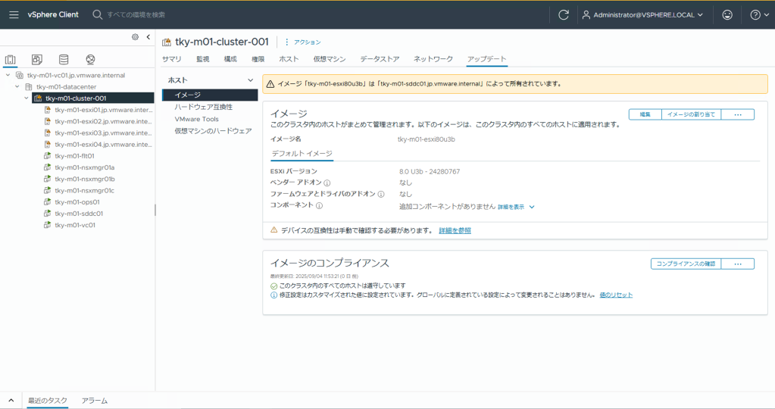The image size is (775, 409).
Task: Switch to Networking inventory view icon
Action: [x=90, y=59]
